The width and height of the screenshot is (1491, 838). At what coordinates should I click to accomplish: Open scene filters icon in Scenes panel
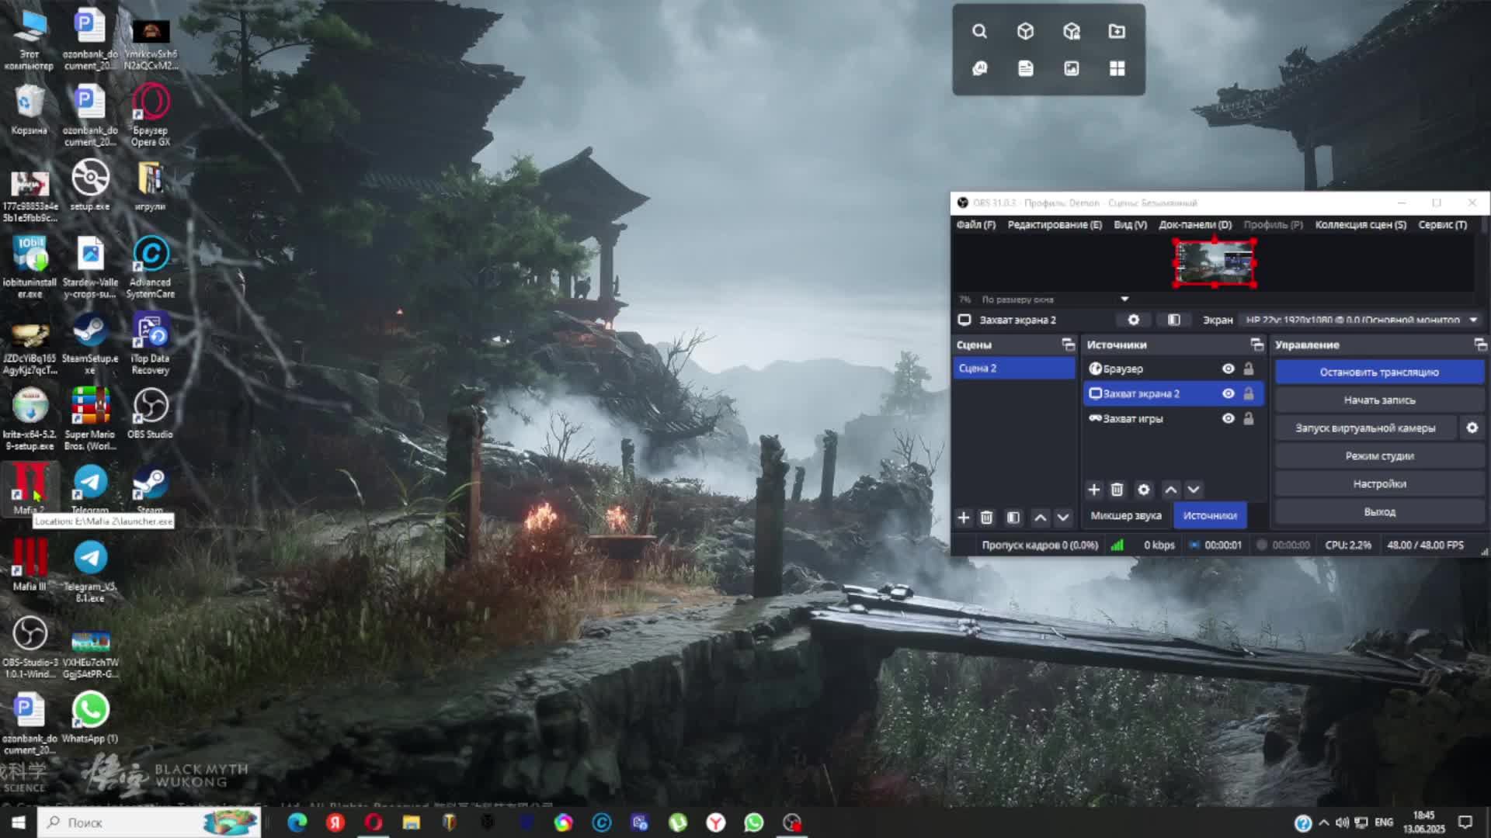(x=1013, y=518)
